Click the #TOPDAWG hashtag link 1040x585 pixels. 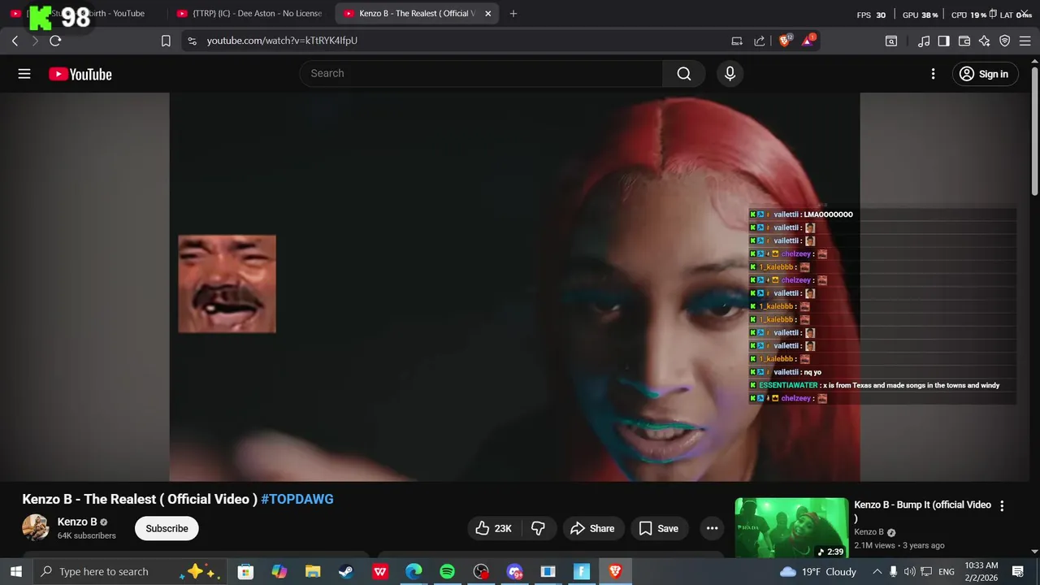click(297, 499)
